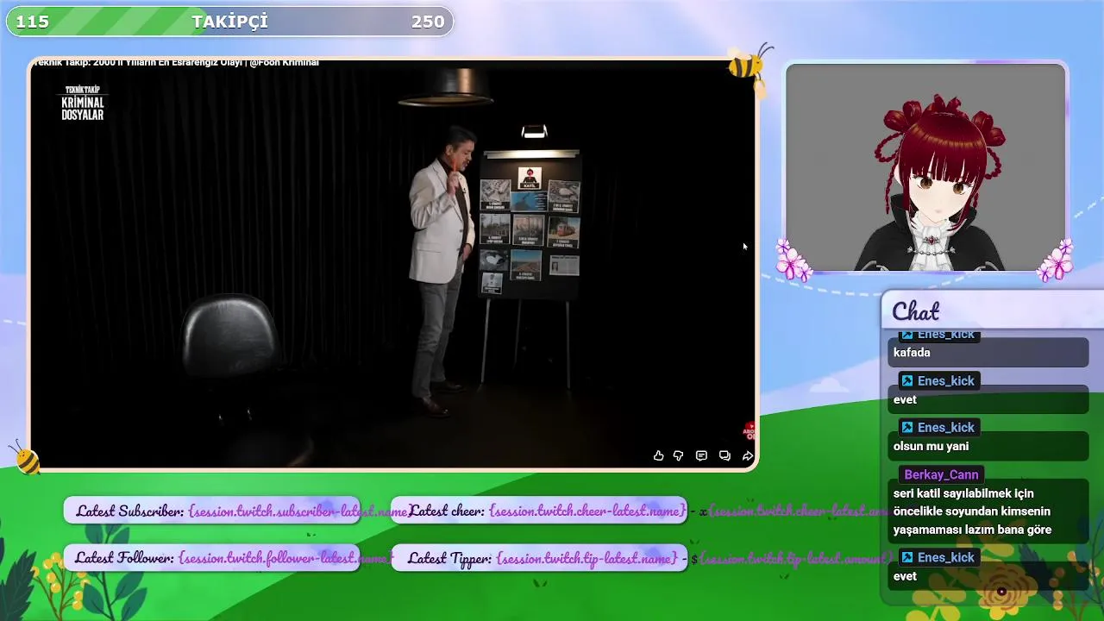Open the live chat bubbles icon on video
Screen dimensions: 1104x621
pos(724,455)
